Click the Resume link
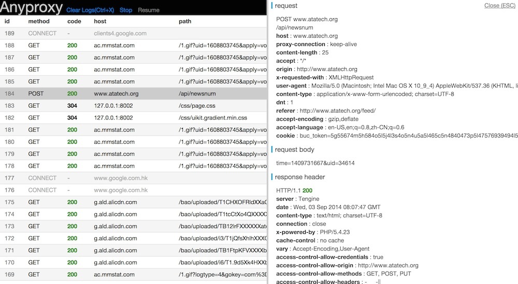Viewport: 518px width, 284px height. [x=148, y=10]
